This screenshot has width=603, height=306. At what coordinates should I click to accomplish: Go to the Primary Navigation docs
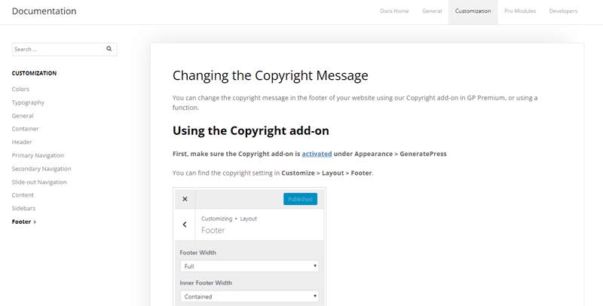(x=38, y=155)
